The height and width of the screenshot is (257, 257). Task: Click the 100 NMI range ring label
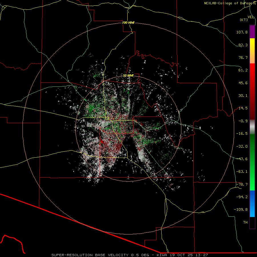128,23
